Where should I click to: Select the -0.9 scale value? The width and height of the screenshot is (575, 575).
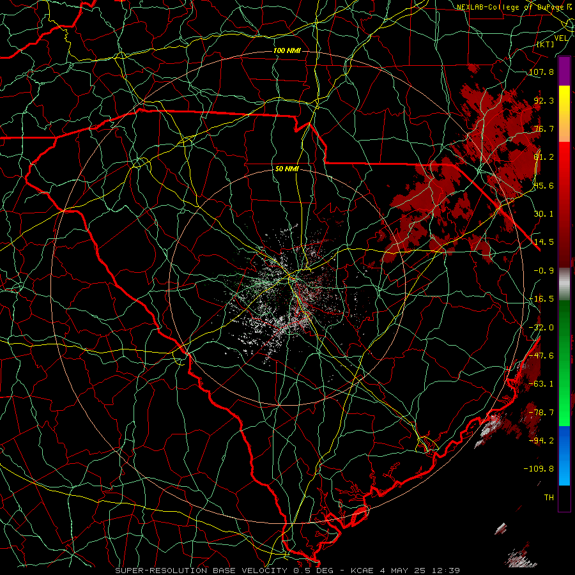(544, 271)
